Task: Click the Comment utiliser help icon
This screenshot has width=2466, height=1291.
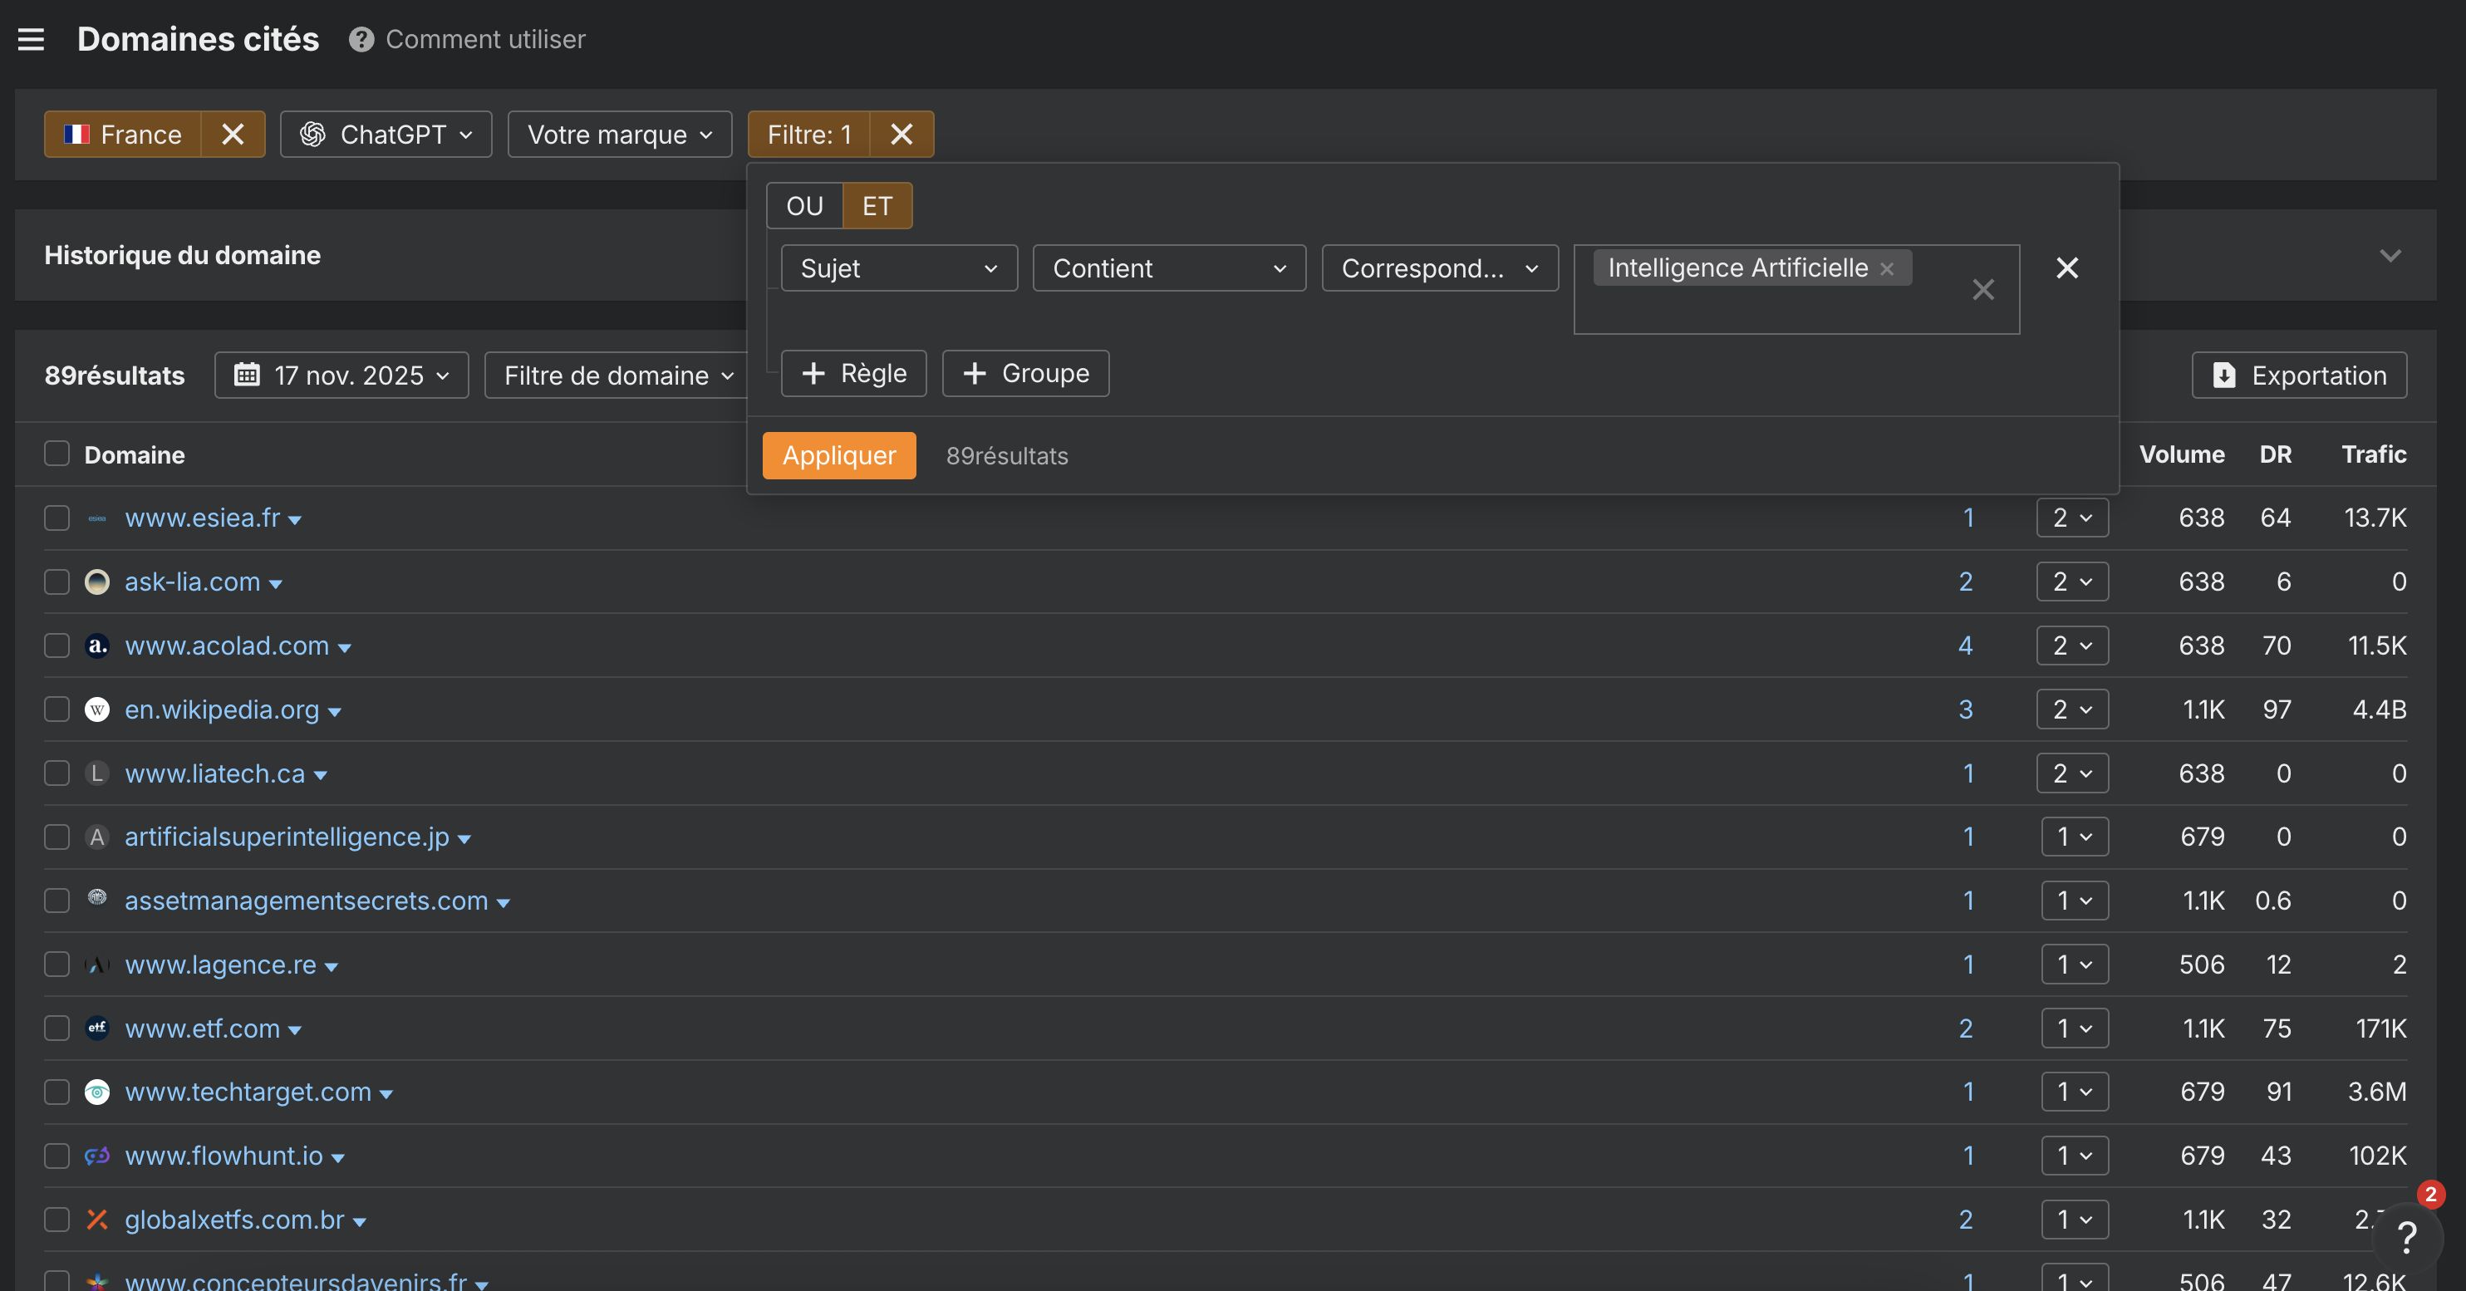Action: click(361, 39)
